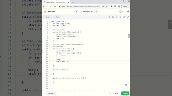Open the editor shortcuts icon
Viewport: 172px width, 96px height.
(x=120, y=17)
